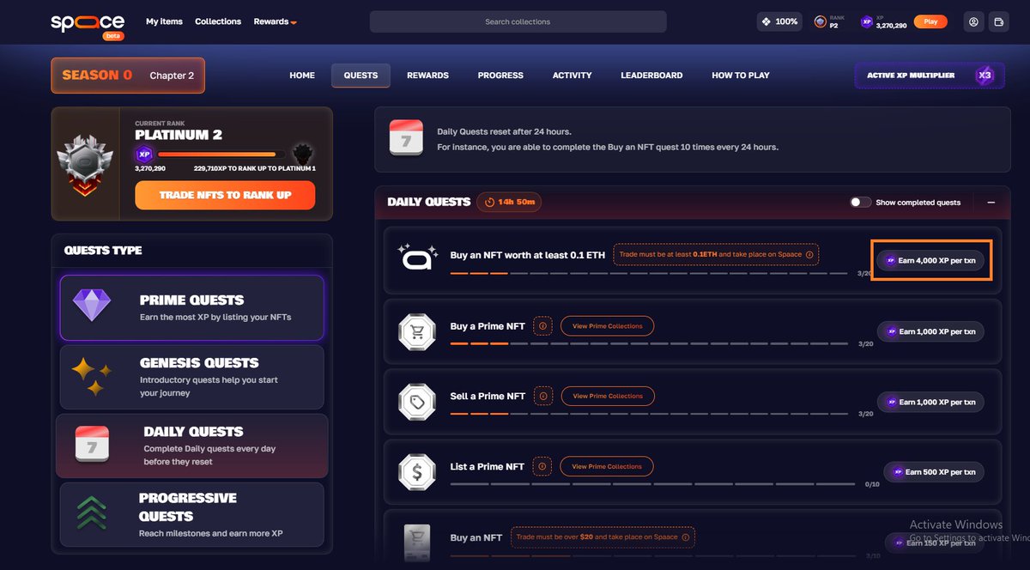Click progress bar of List a Prime NFT
The image size is (1030, 570).
[653, 485]
